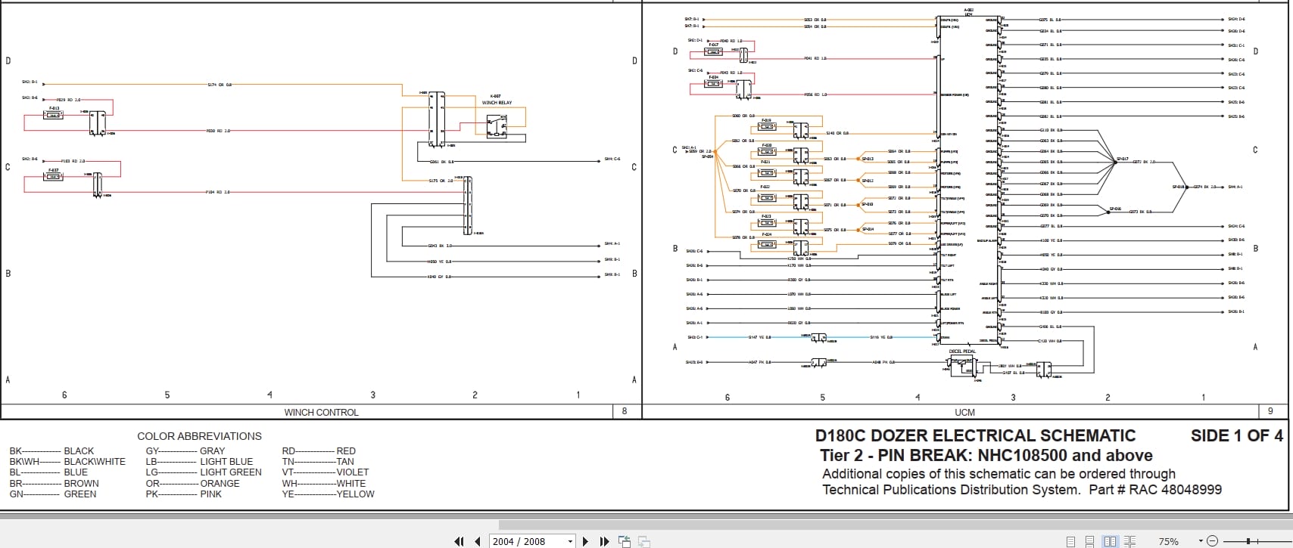Click the zoom out minus button

coord(1213,541)
